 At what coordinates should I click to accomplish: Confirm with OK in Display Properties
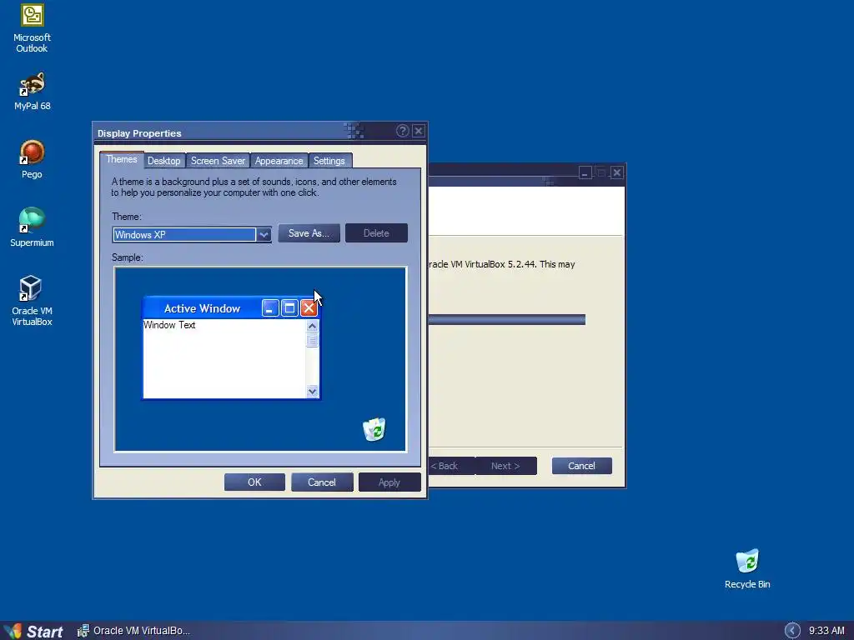pyautogui.click(x=254, y=482)
